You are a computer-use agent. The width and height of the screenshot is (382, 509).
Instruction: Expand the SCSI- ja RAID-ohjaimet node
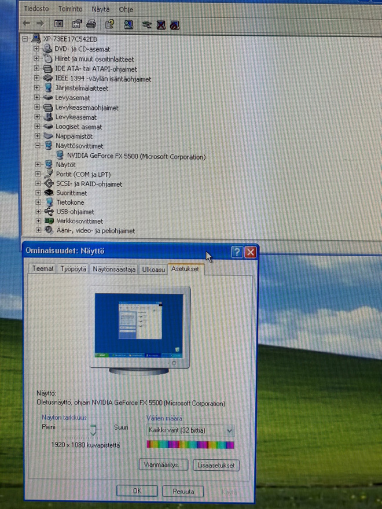point(38,183)
